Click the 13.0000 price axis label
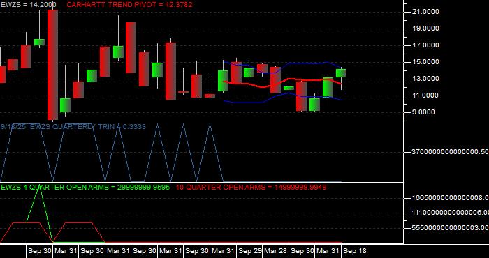489x258 pixels. click(x=425, y=79)
